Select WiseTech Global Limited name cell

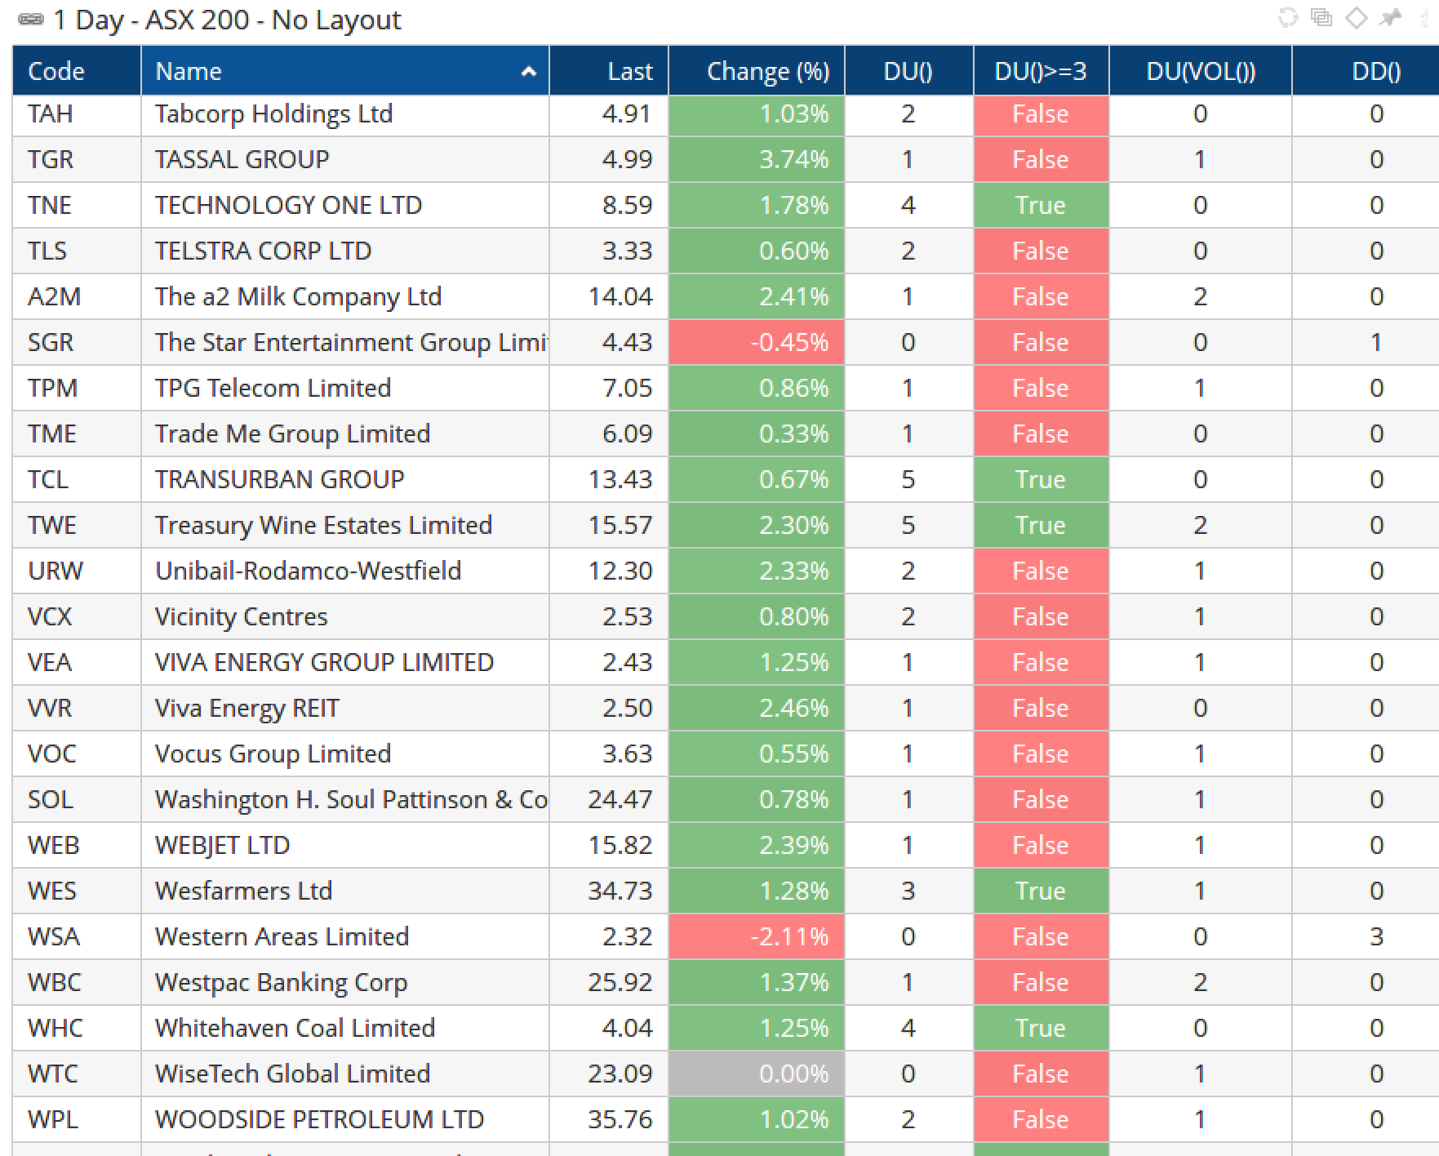pos(345,1074)
